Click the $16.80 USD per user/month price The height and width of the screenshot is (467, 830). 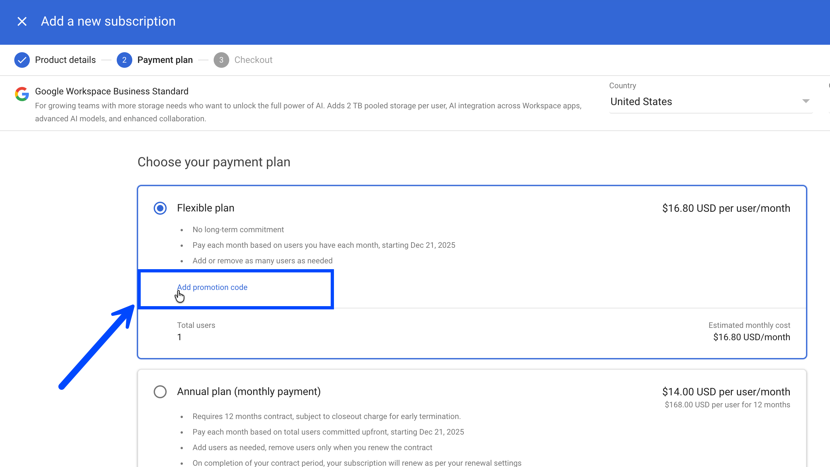click(726, 208)
